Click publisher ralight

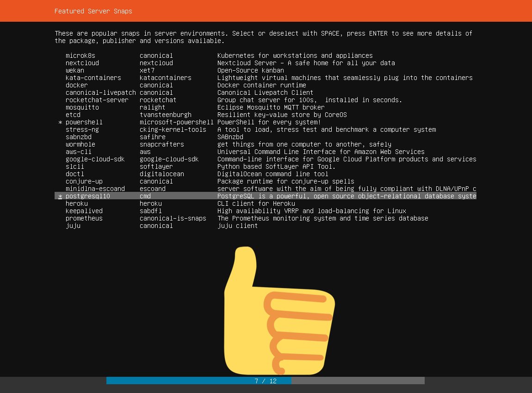pyautogui.click(x=152, y=107)
